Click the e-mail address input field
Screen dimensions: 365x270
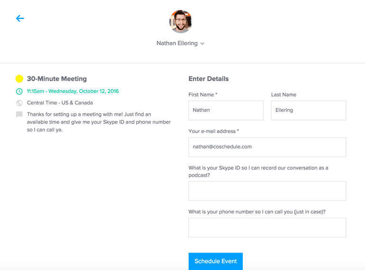pyautogui.click(x=267, y=147)
